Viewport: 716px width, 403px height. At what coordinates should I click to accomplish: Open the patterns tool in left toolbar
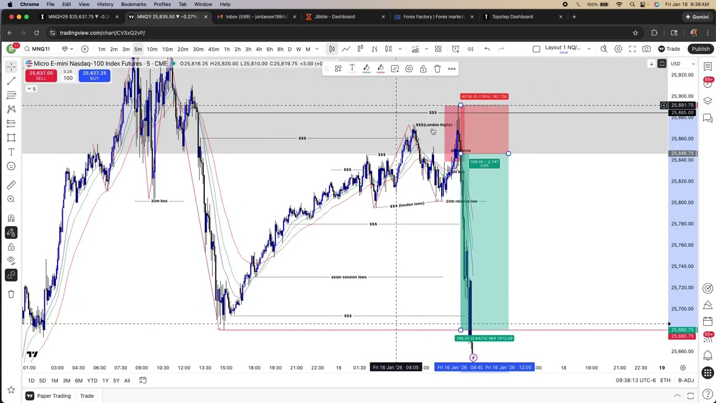coord(11,109)
